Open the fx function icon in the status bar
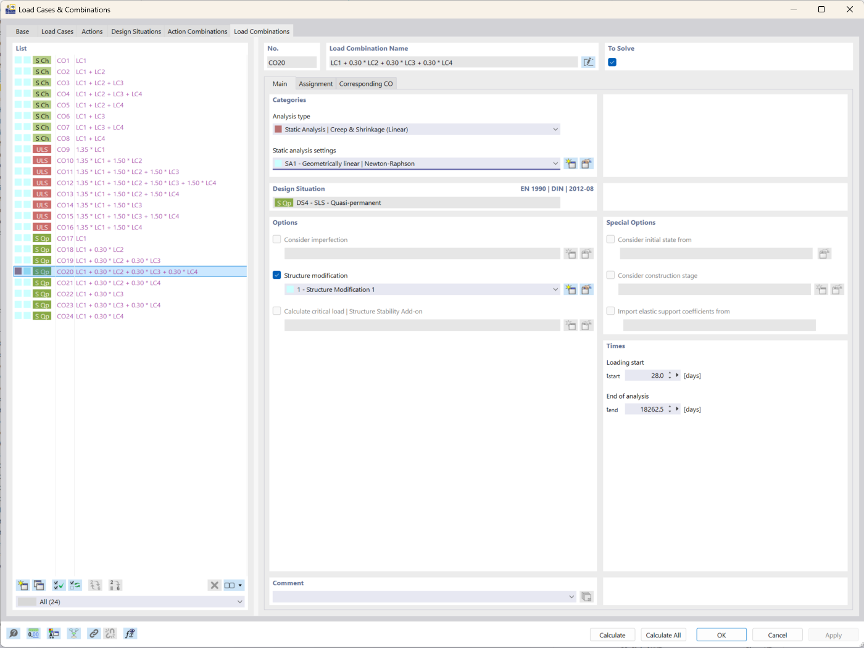The width and height of the screenshot is (864, 648). point(130,633)
